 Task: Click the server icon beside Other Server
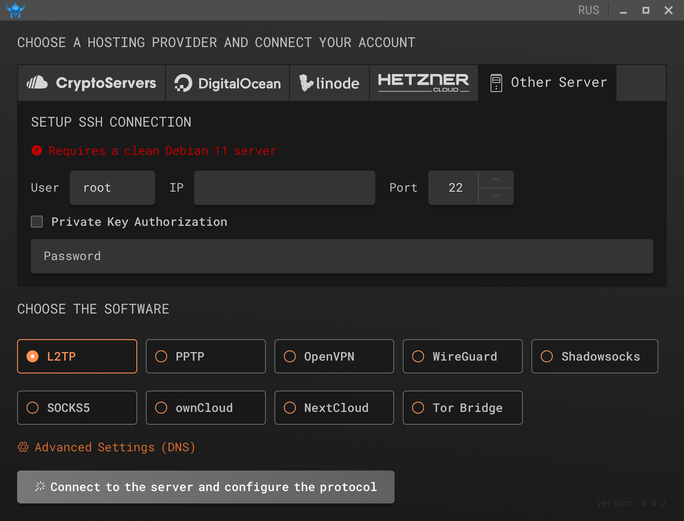496,83
